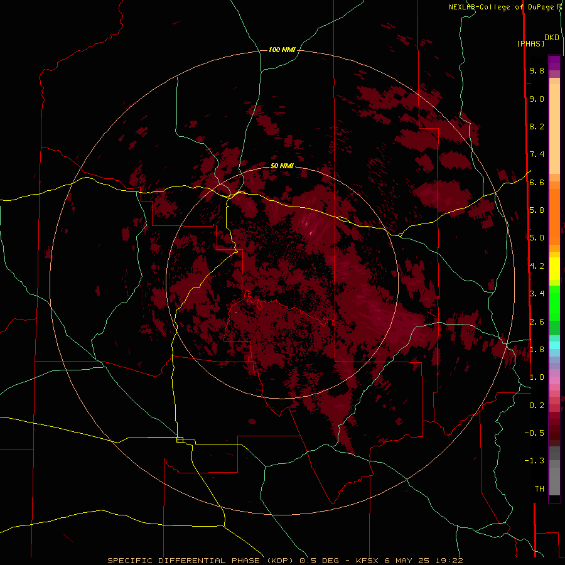Click the orange segment of the color bar
This screenshot has height=565, width=565.
554,217
